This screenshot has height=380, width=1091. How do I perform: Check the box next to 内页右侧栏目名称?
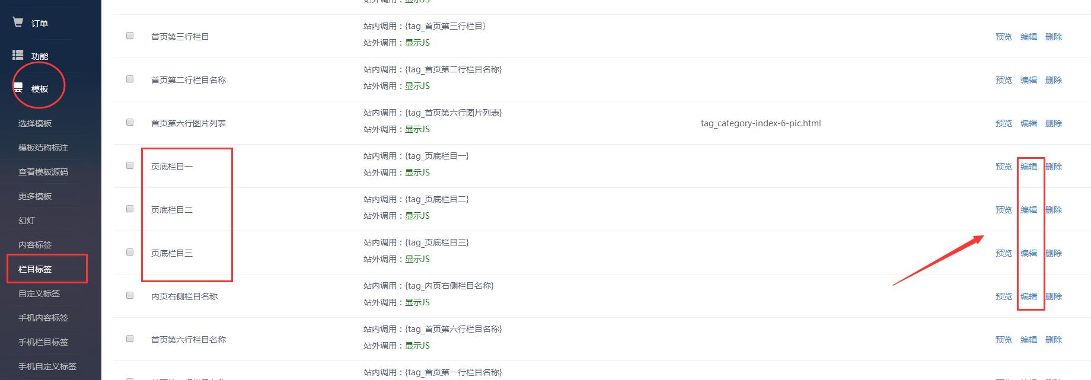tap(130, 295)
